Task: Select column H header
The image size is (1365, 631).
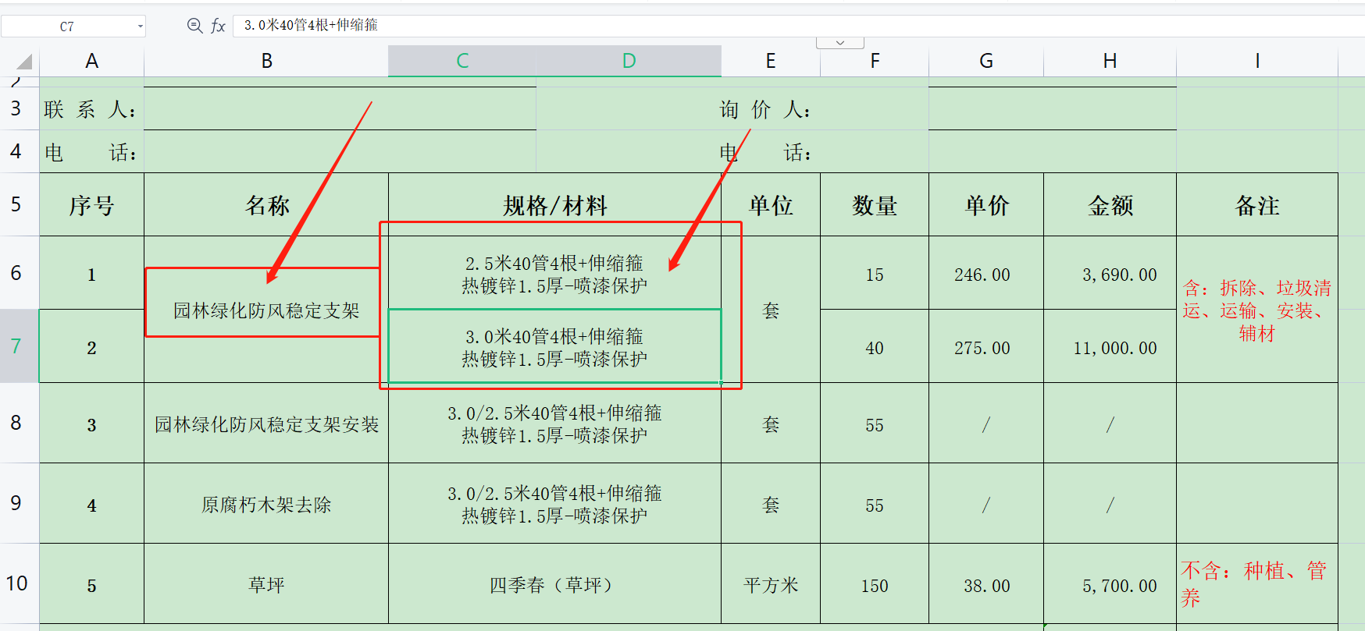Action: tap(1110, 61)
